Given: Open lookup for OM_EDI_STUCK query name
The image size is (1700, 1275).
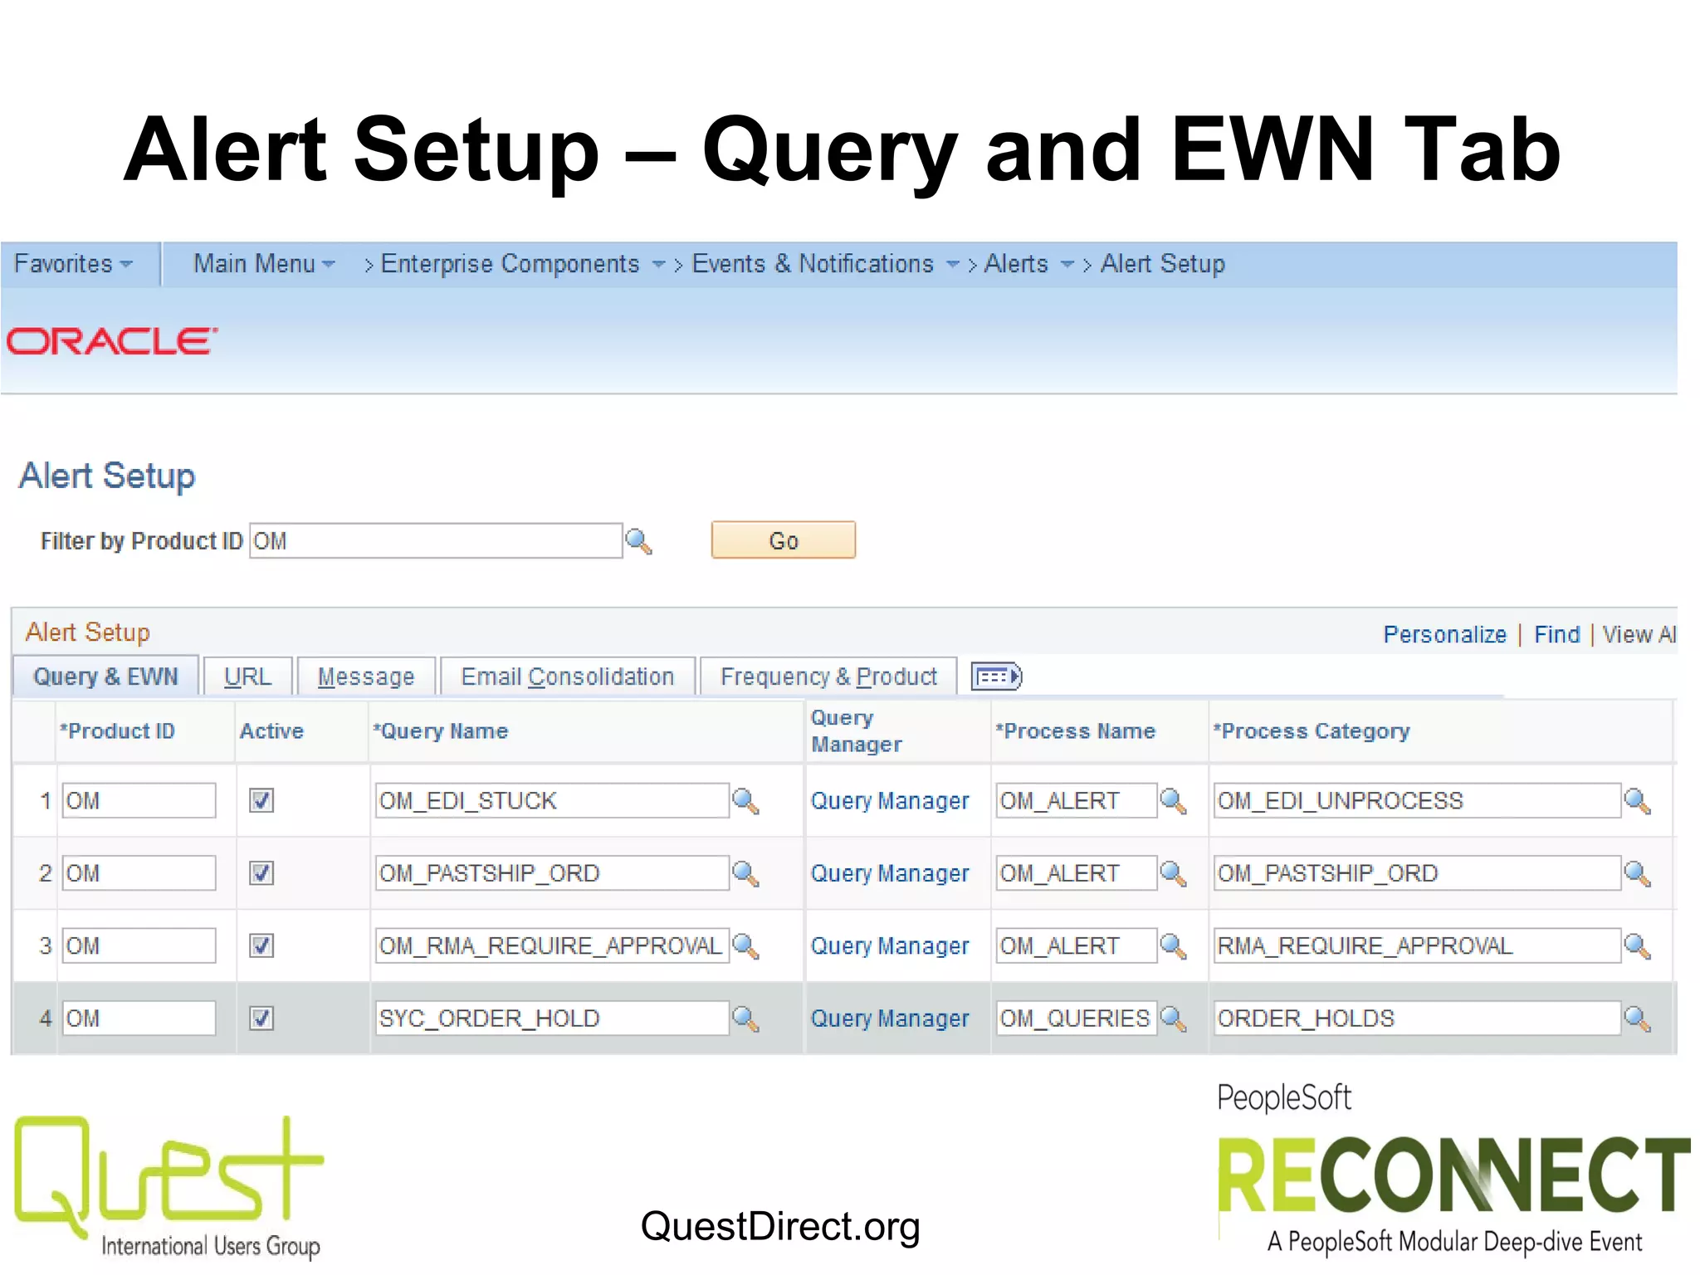Looking at the screenshot, I should (x=745, y=801).
